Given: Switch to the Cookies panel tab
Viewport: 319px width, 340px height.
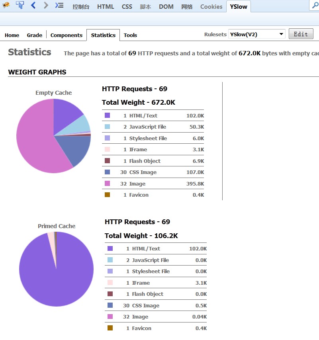Looking at the screenshot, I should 211,7.
